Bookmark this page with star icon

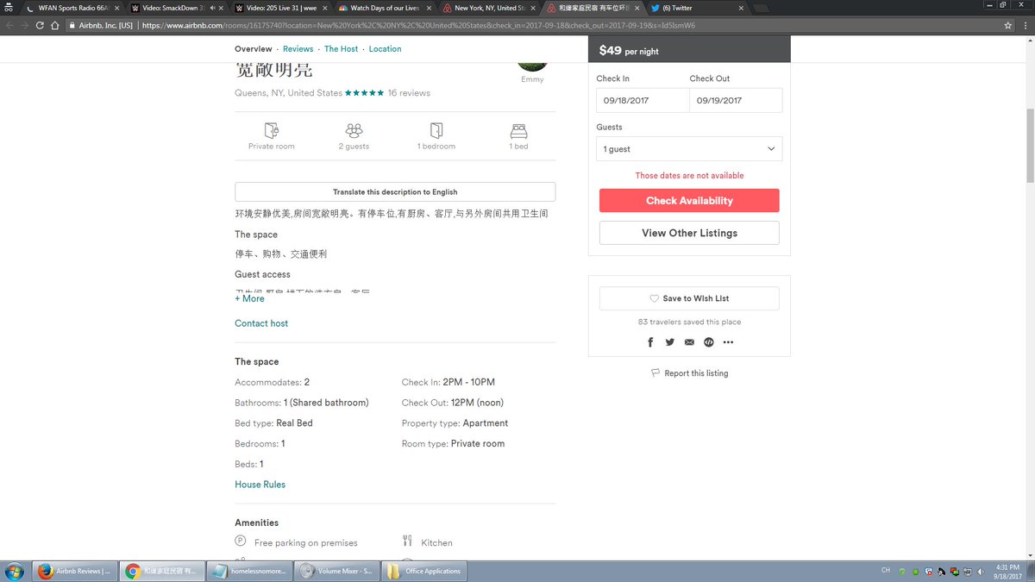pos(1008,25)
